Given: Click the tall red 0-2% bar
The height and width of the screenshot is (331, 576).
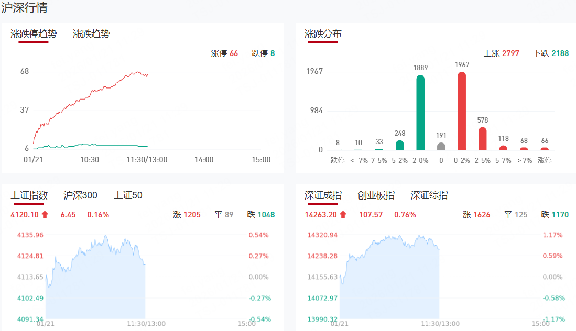Looking at the screenshot, I should (x=462, y=111).
